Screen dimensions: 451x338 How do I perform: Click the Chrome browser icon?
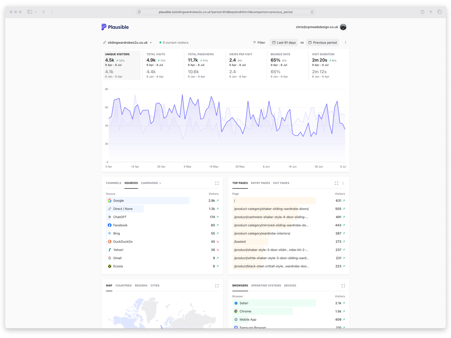coord(236,312)
